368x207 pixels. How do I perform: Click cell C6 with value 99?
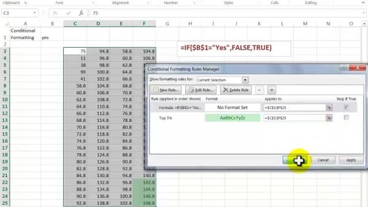click(x=75, y=72)
